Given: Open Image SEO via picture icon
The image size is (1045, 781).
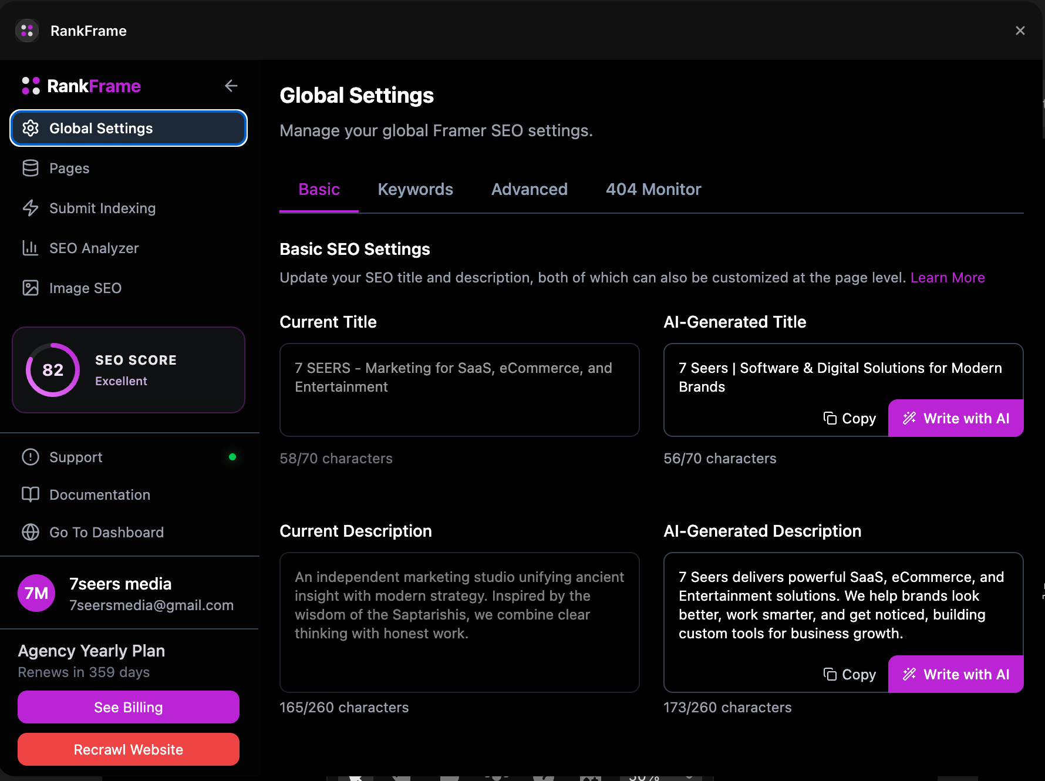Looking at the screenshot, I should (30, 288).
